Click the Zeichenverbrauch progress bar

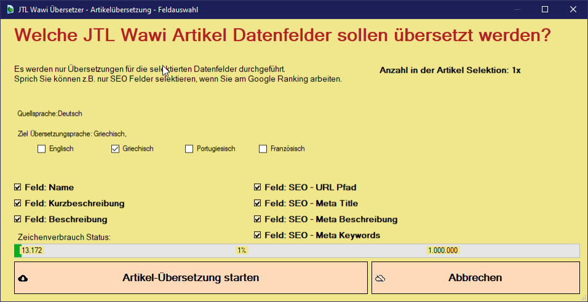point(296,250)
